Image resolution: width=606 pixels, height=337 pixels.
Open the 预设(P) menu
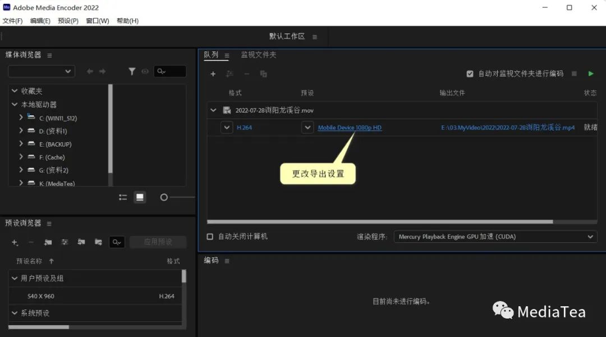(x=68, y=21)
